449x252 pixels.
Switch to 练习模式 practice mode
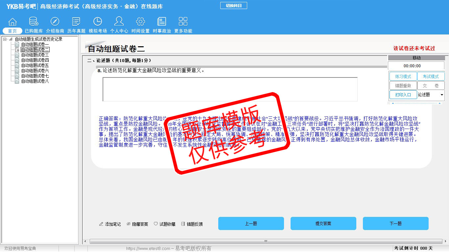403,76
